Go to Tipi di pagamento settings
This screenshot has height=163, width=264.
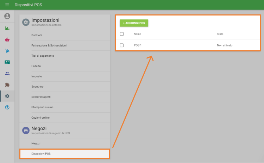click(43, 56)
